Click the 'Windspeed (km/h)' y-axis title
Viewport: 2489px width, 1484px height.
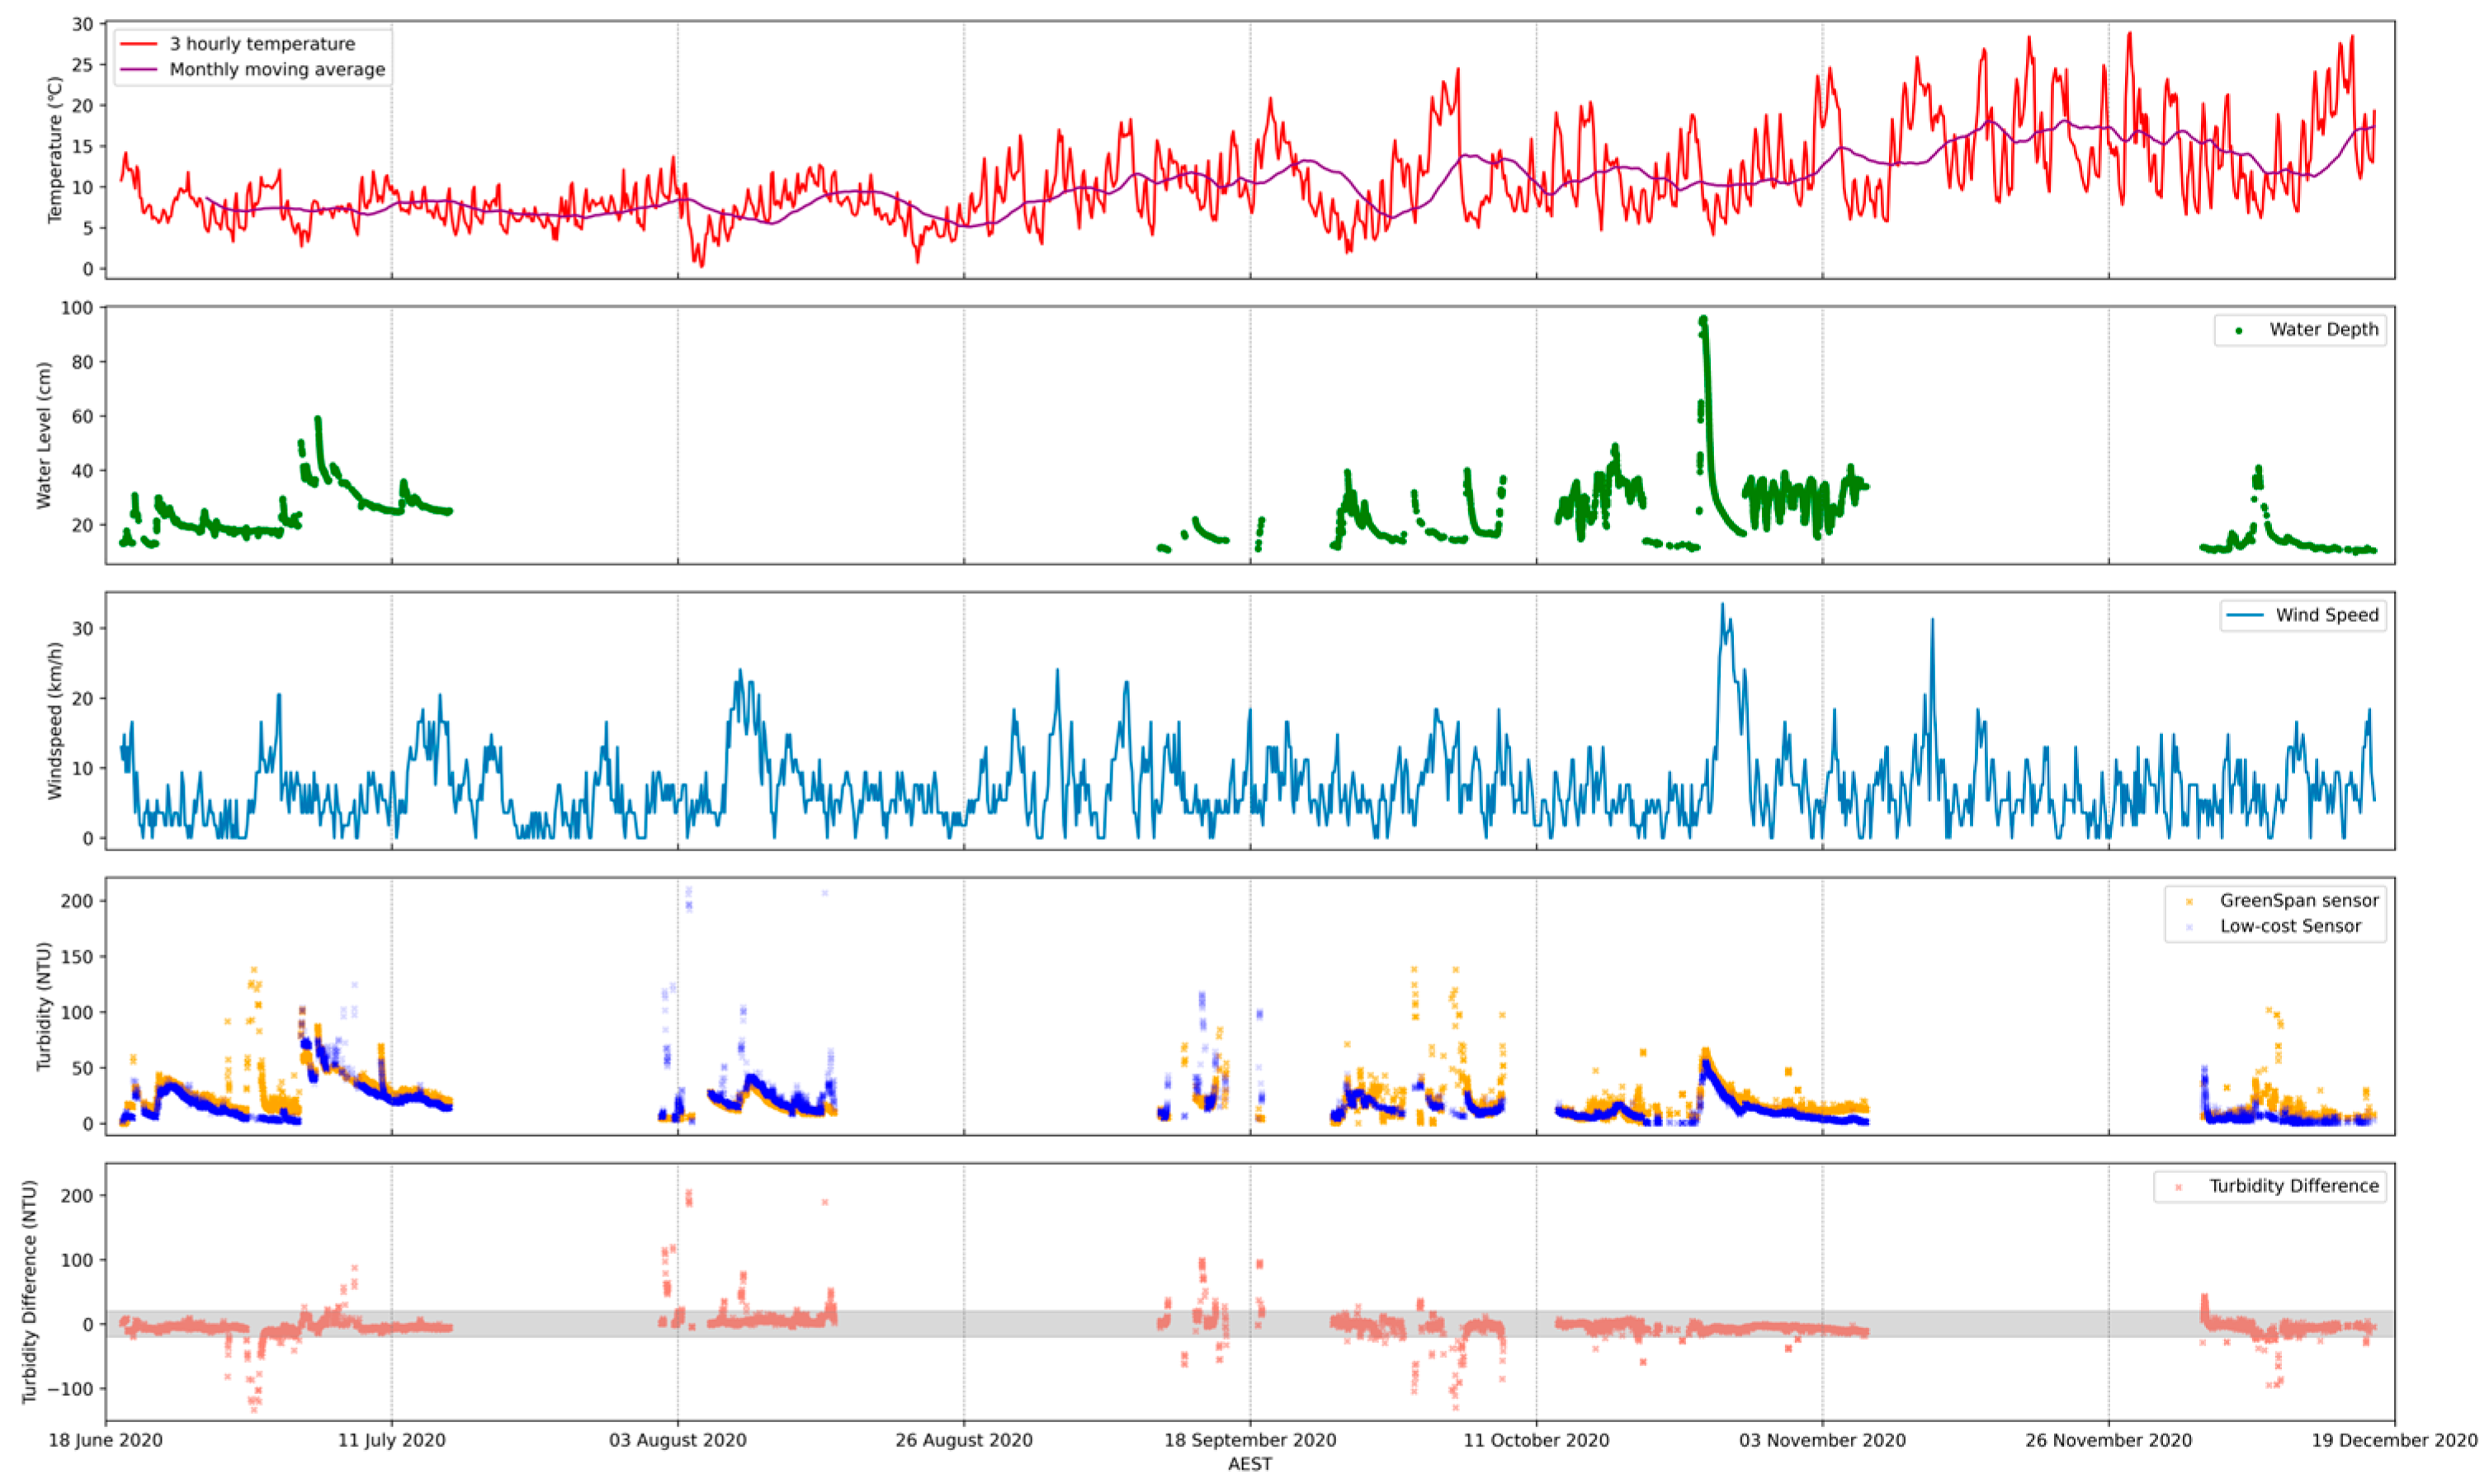click(x=55, y=720)
